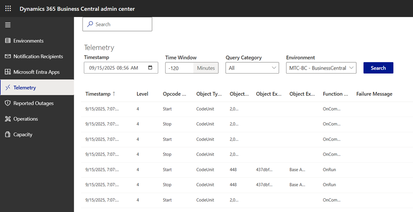
Task: Click the Capacity sidebar icon
Action: coord(7,134)
